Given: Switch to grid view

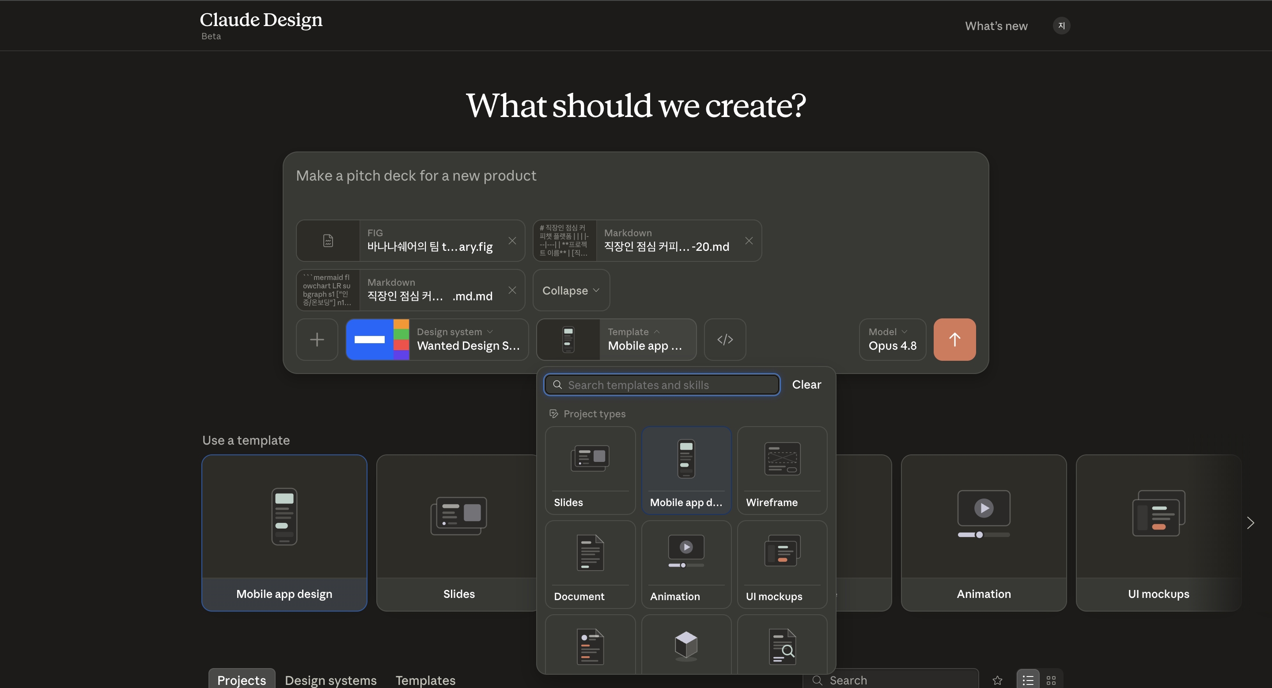Looking at the screenshot, I should pyautogui.click(x=1051, y=680).
